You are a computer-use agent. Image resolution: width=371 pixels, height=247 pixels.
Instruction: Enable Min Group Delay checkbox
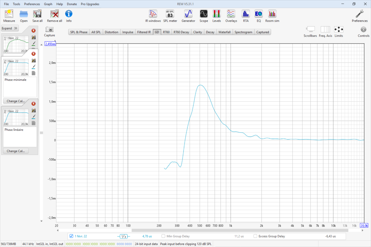(x=163, y=236)
